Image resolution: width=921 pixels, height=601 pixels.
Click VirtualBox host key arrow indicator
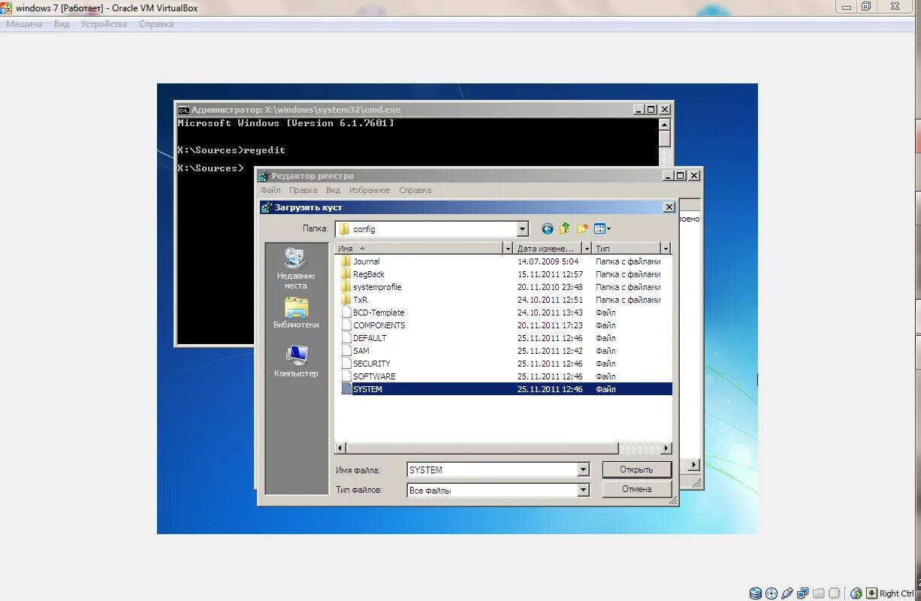872,593
